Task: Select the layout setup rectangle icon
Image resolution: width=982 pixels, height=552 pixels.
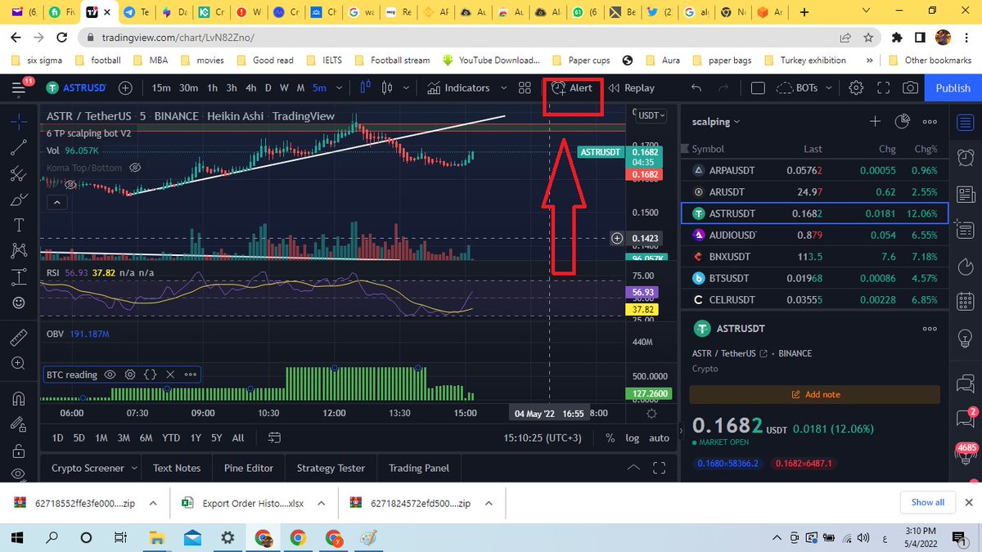Action: point(758,88)
